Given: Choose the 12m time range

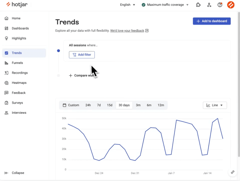Looking at the screenshot, I should point(161,105).
